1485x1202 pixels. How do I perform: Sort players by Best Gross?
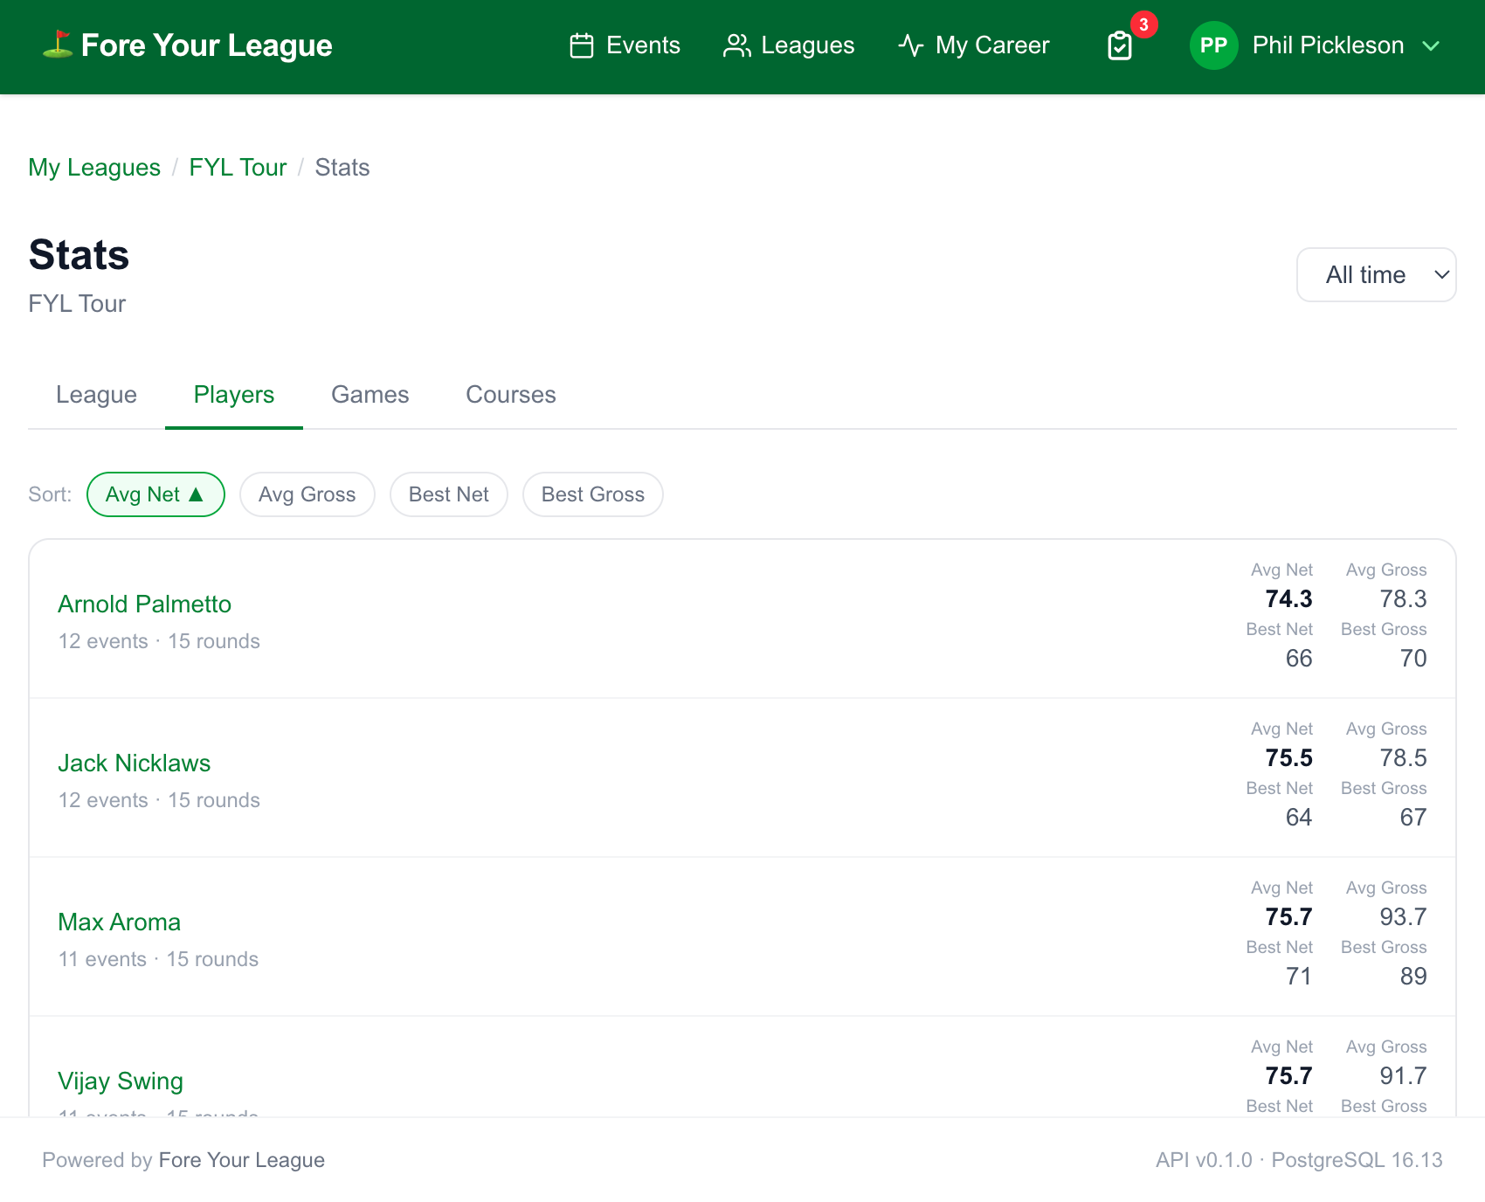593,494
